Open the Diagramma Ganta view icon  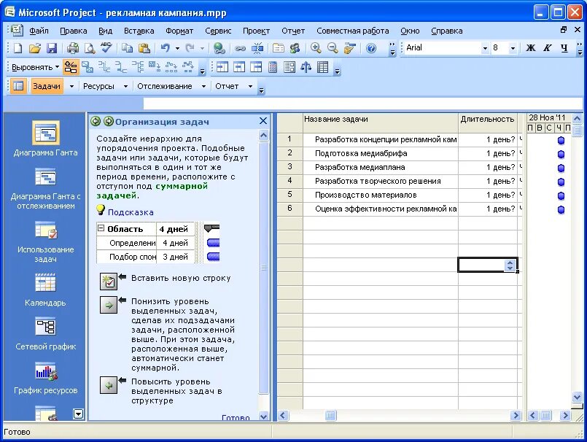(x=45, y=133)
